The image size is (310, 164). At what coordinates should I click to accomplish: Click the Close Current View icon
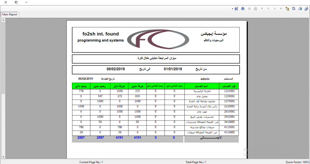(249, 9)
